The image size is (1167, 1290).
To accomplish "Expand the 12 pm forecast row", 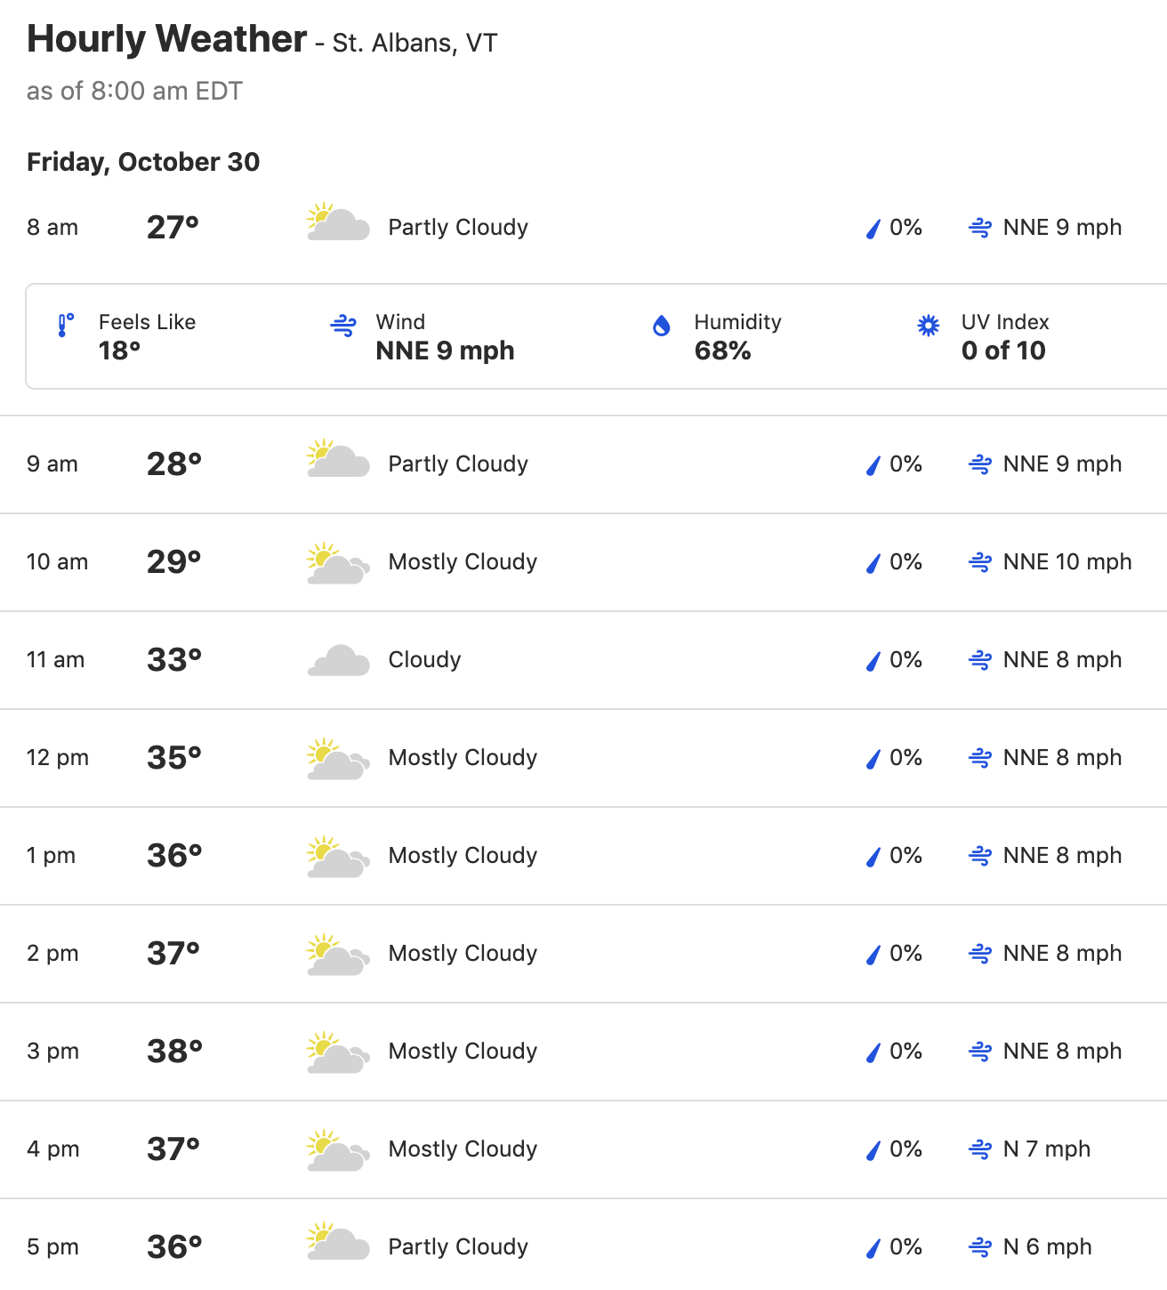I will coord(583,758).
